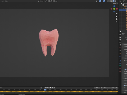This screenshot has width=127, height=95.
Task: Click the zoom magnifier viewport icon
Action: [x=117, y=14]
